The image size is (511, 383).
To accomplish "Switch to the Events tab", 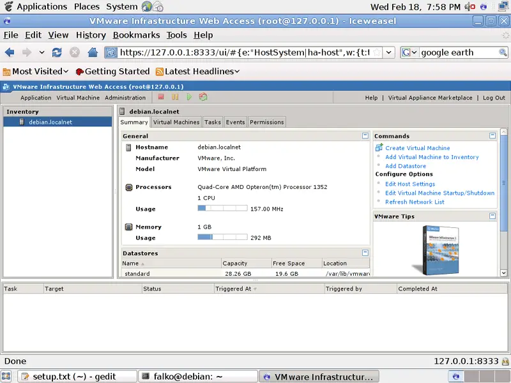I will pos(235,122).
